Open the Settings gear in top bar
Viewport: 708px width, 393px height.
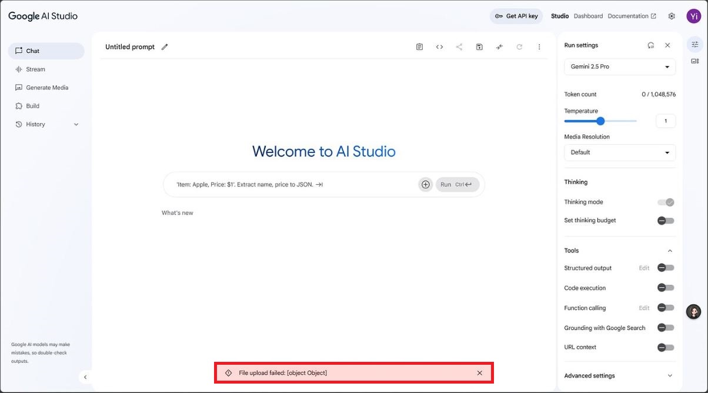tap(672, 16)
